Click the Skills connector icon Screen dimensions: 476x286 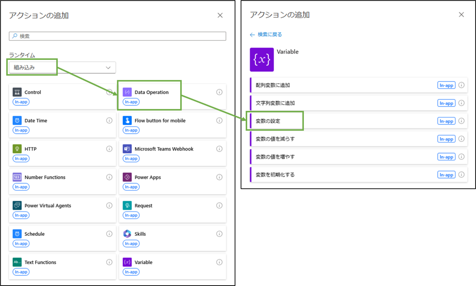pyautogui.click(x=127, y=234)
